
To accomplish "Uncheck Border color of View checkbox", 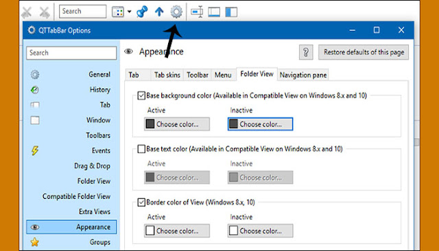I will pyautogui.click(x=141, y=202).
